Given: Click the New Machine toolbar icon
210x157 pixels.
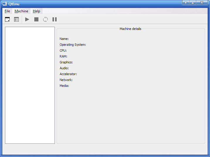Looking at the screenshot, I should coord(7,19).
